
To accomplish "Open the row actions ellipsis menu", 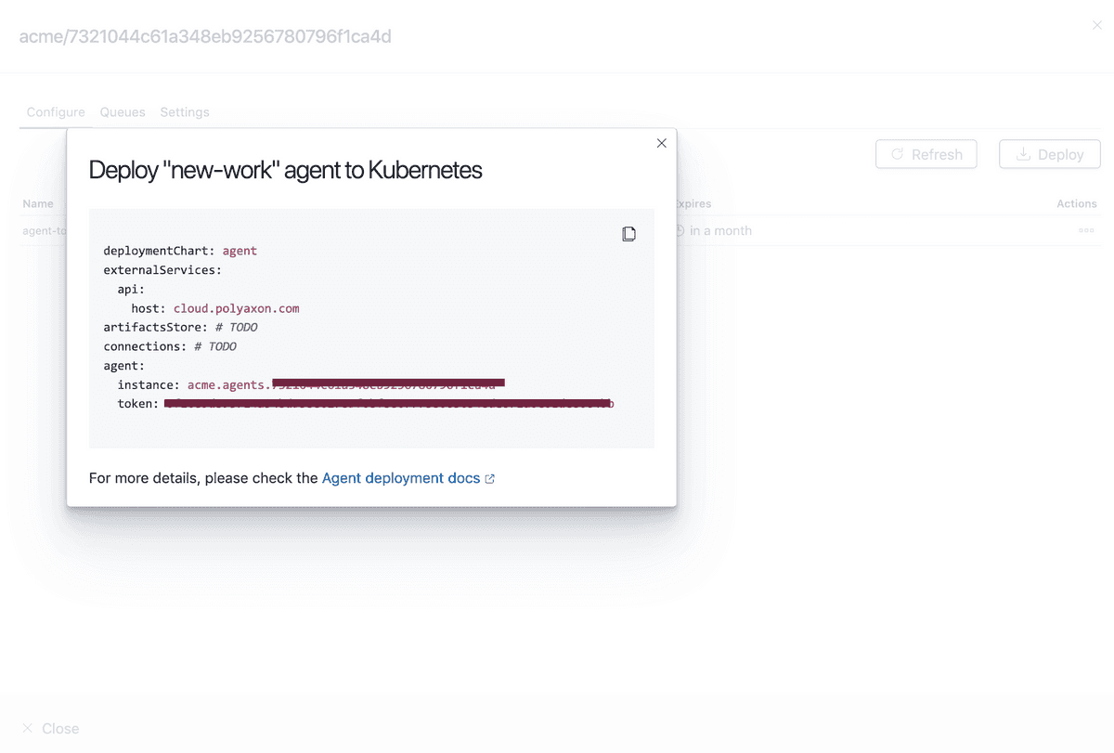I will [1086, 230].
